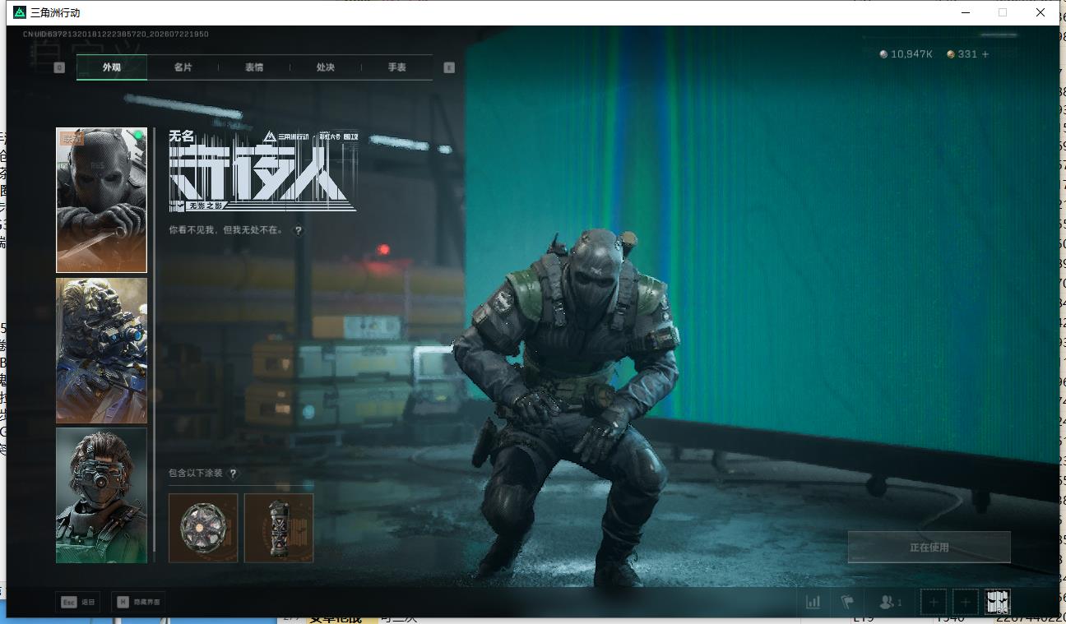Click the help icon next to 包含以下涂装
This screenshot has height=624, width=1066.
(x=233, y=474)
